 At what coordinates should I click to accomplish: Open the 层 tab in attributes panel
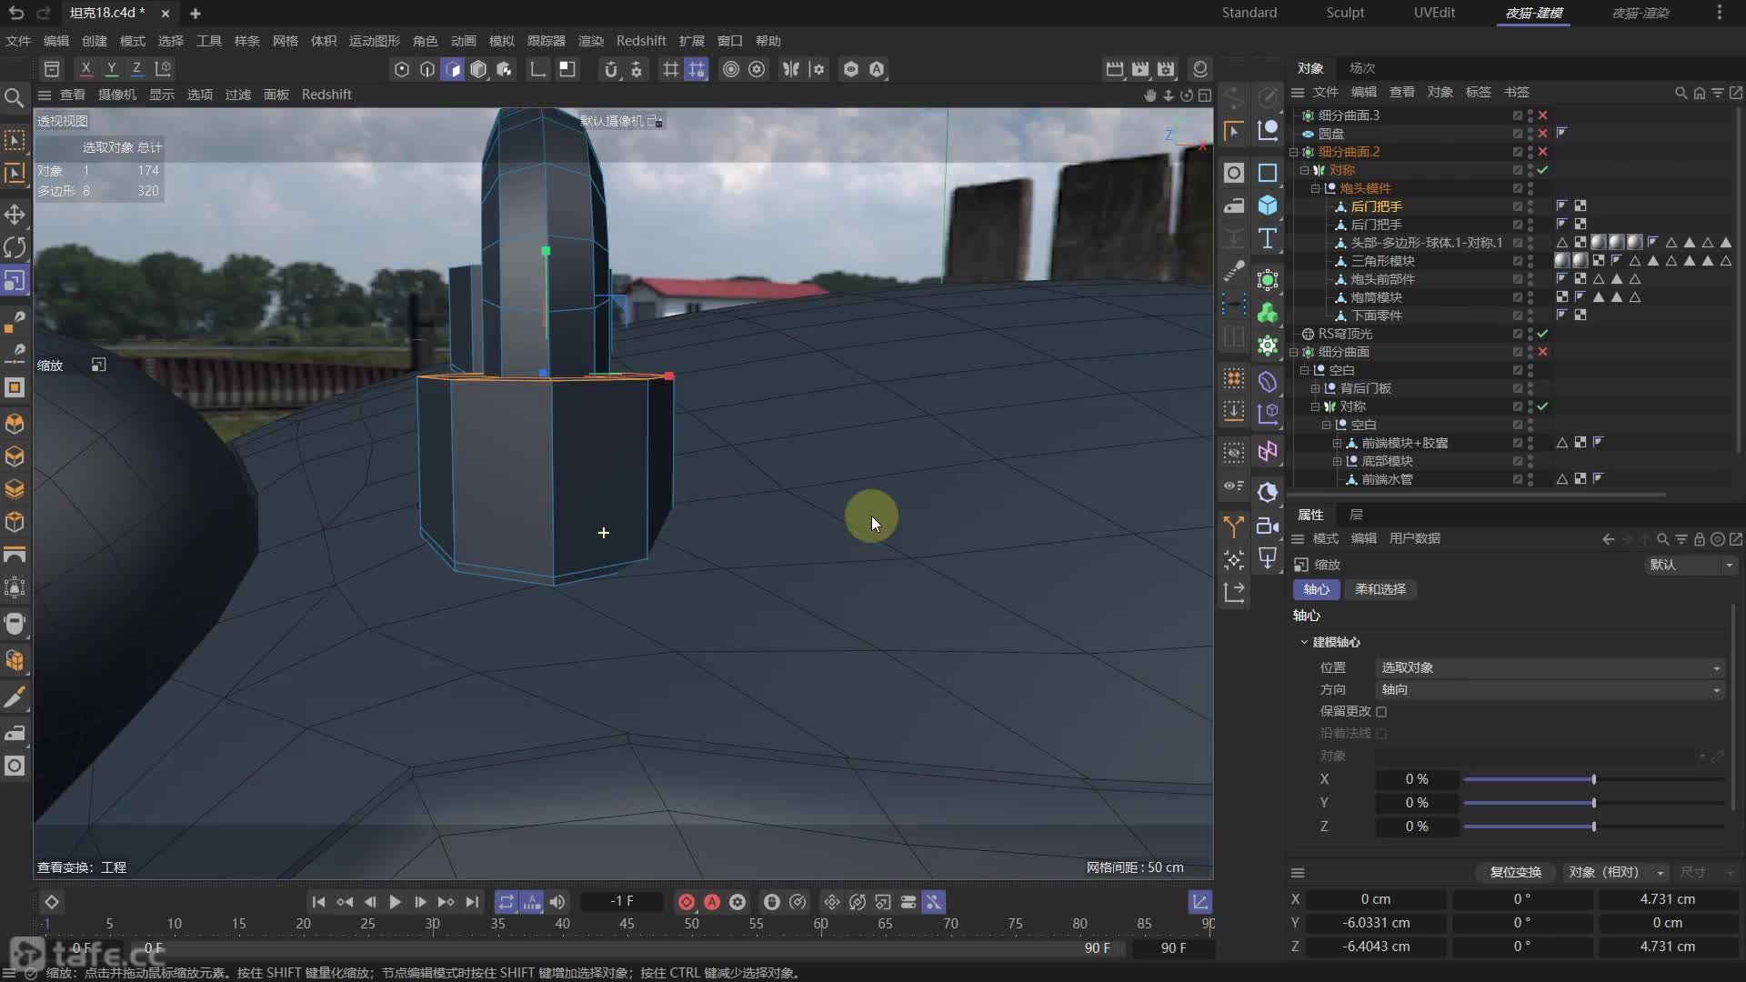pos(1356,515)
